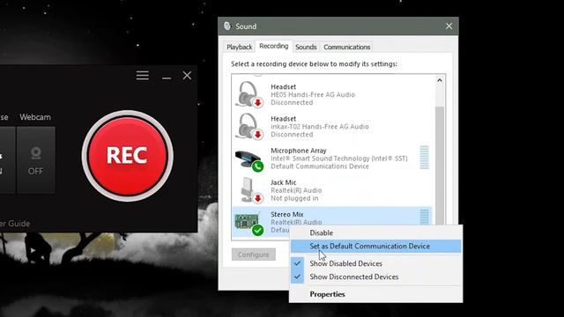Open the Sounds tab
This screenshot has width=564, height=317.
click(x=306, y=47)
